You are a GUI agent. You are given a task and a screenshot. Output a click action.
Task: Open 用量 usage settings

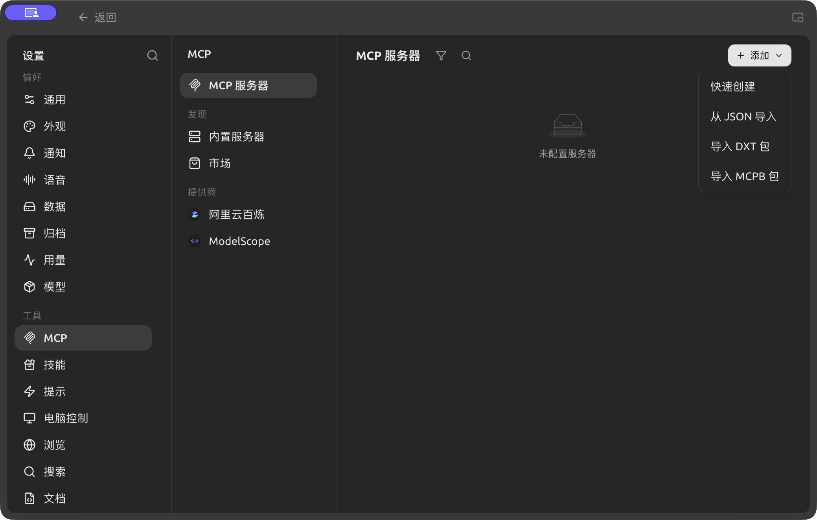coord(83,260)
